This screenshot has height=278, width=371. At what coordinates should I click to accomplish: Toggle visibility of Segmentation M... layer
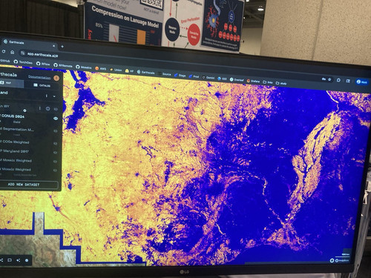tap(56, 131)
